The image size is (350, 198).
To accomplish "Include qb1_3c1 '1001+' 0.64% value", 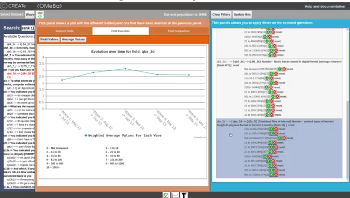I will (x=266, y=87).
